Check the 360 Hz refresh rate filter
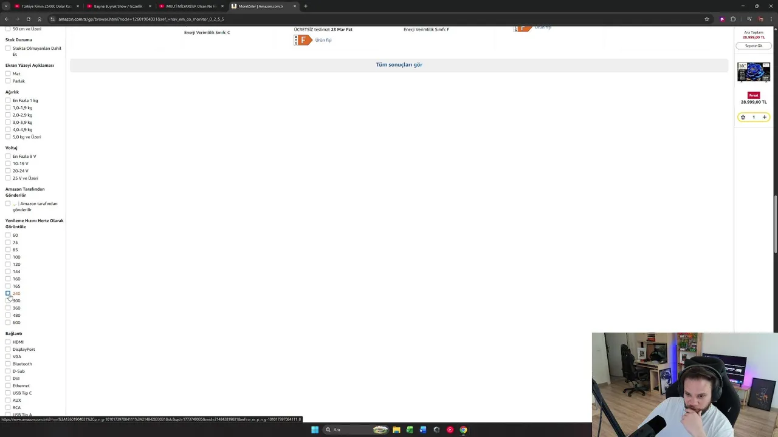778x437 pixels. coord(8,308)
